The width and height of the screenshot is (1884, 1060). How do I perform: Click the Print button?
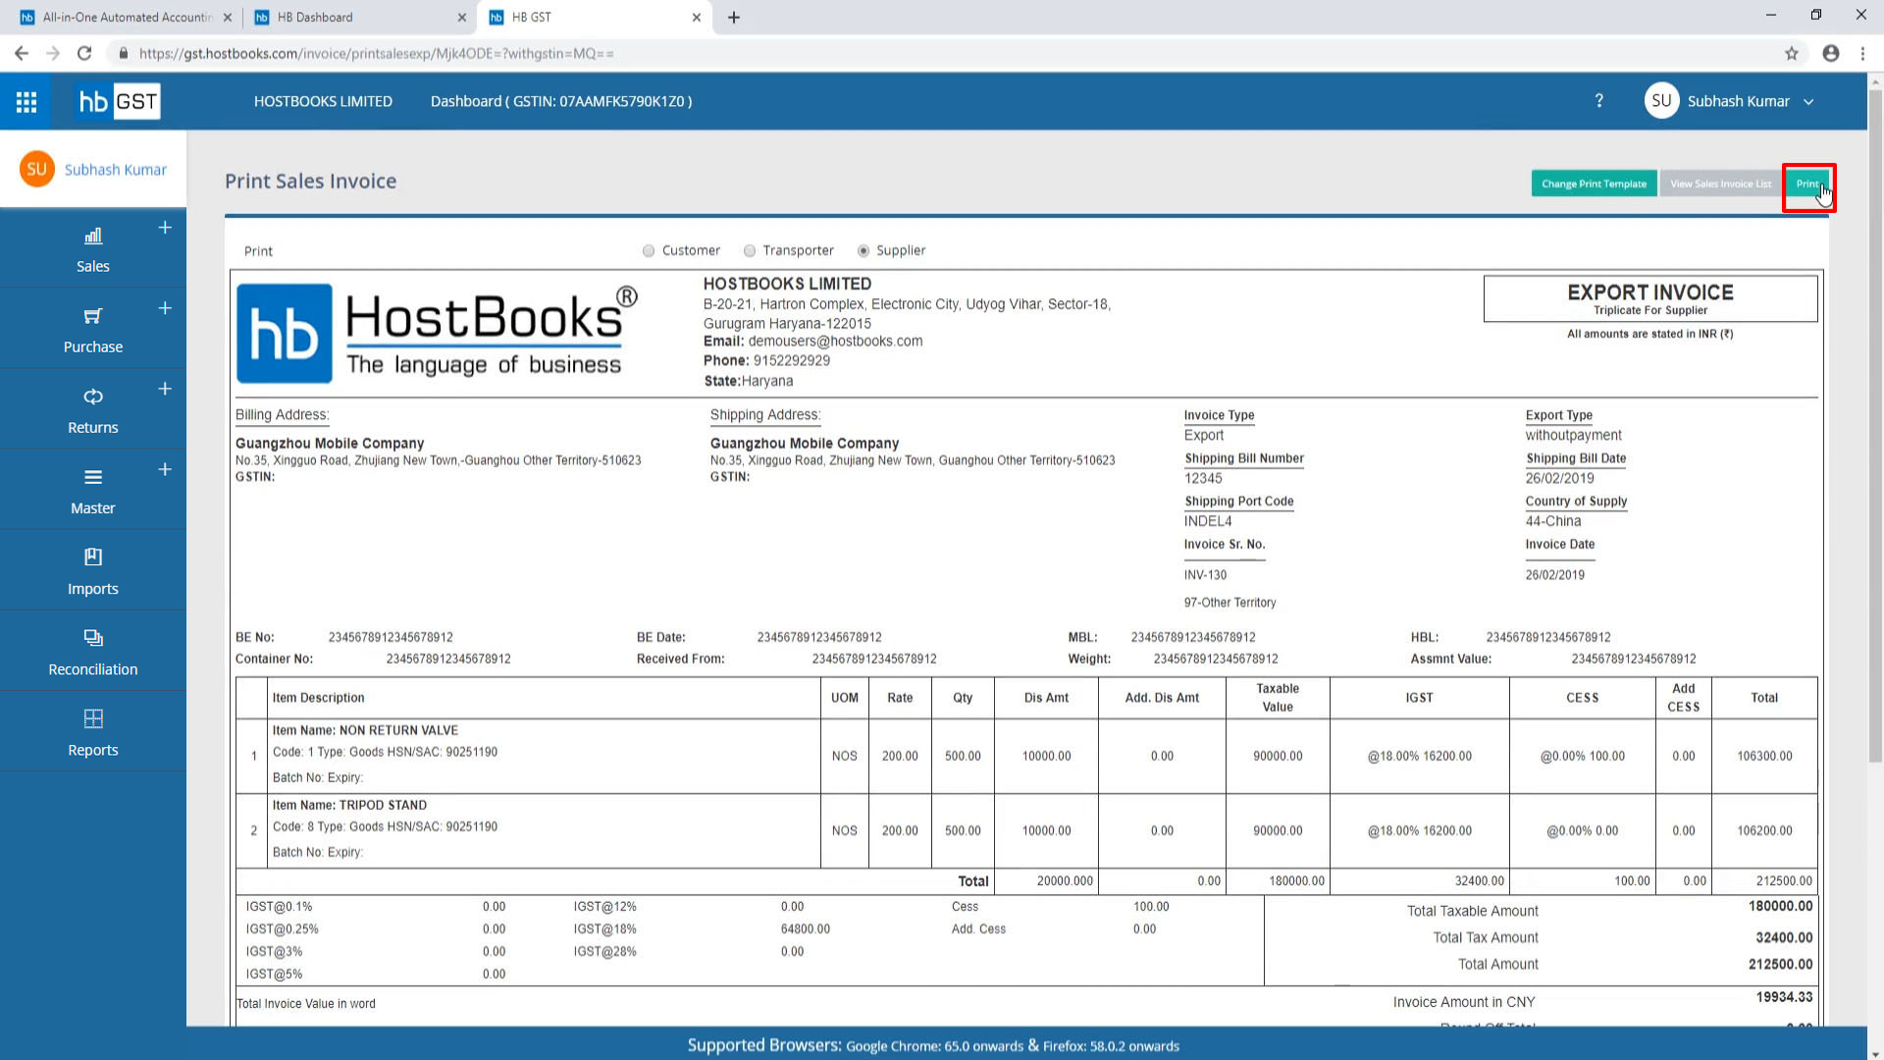[x=1807, y=184]
